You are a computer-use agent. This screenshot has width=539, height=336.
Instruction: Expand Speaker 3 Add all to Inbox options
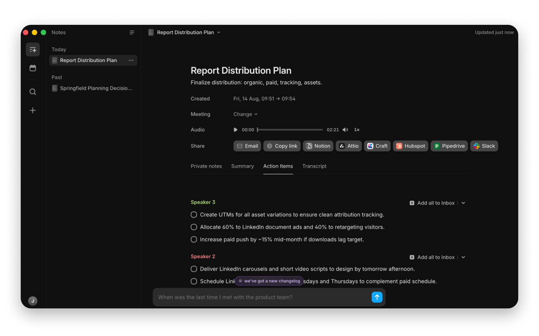tap(463, 203)
